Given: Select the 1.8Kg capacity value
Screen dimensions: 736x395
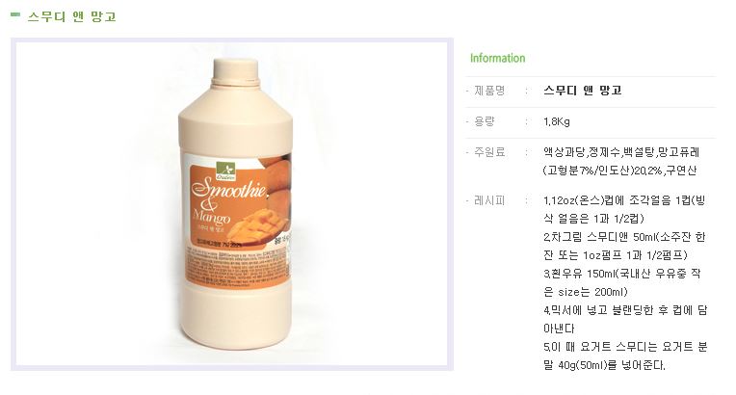Looking at the screenshot, I should pyautogui.click(x=557, y=122).
